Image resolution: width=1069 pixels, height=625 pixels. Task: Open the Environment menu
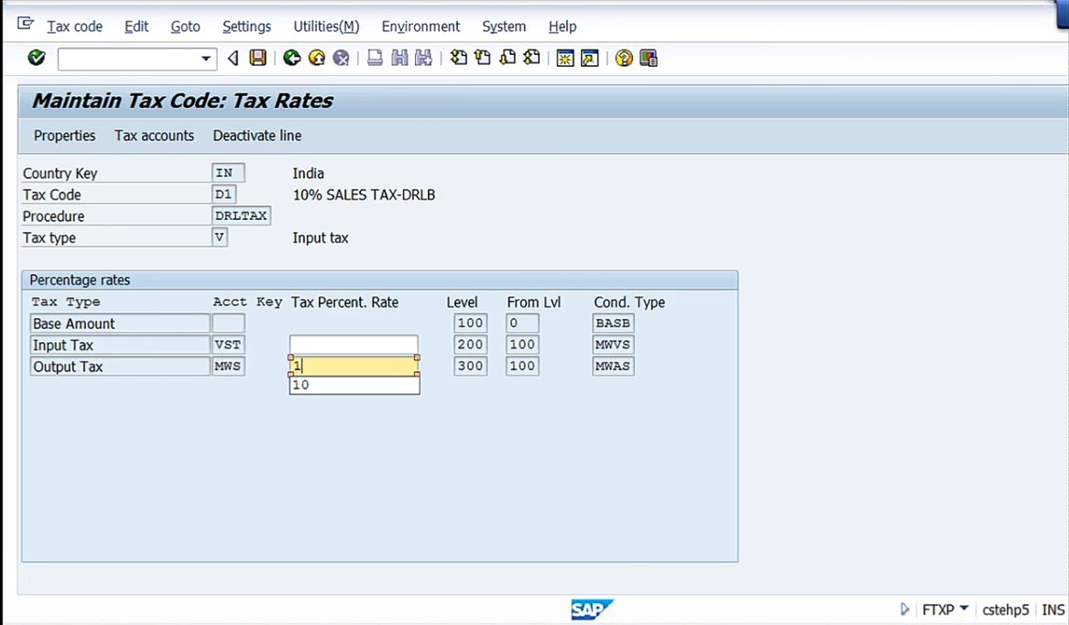420,27
